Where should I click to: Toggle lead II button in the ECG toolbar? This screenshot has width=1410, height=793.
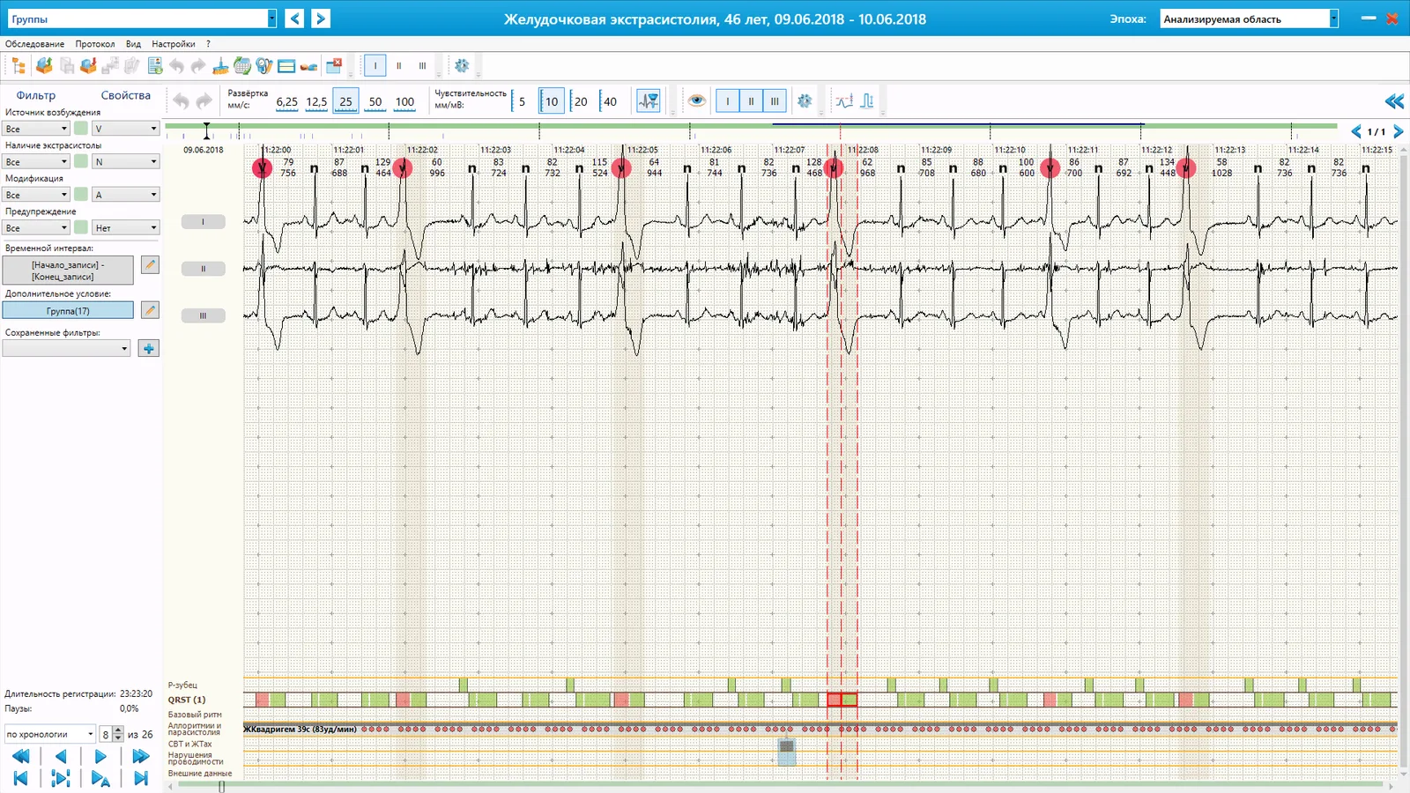coord(751,101)
